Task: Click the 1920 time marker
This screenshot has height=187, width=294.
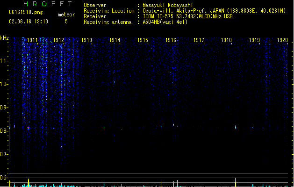Action: pyautogui.click(x=282, y=40)
